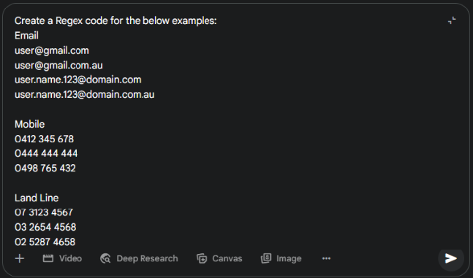The width and height of the screenshot is (473, 278).
Task: Place cursor on the 0412 345 678 number
Action: tap(44, 139)
